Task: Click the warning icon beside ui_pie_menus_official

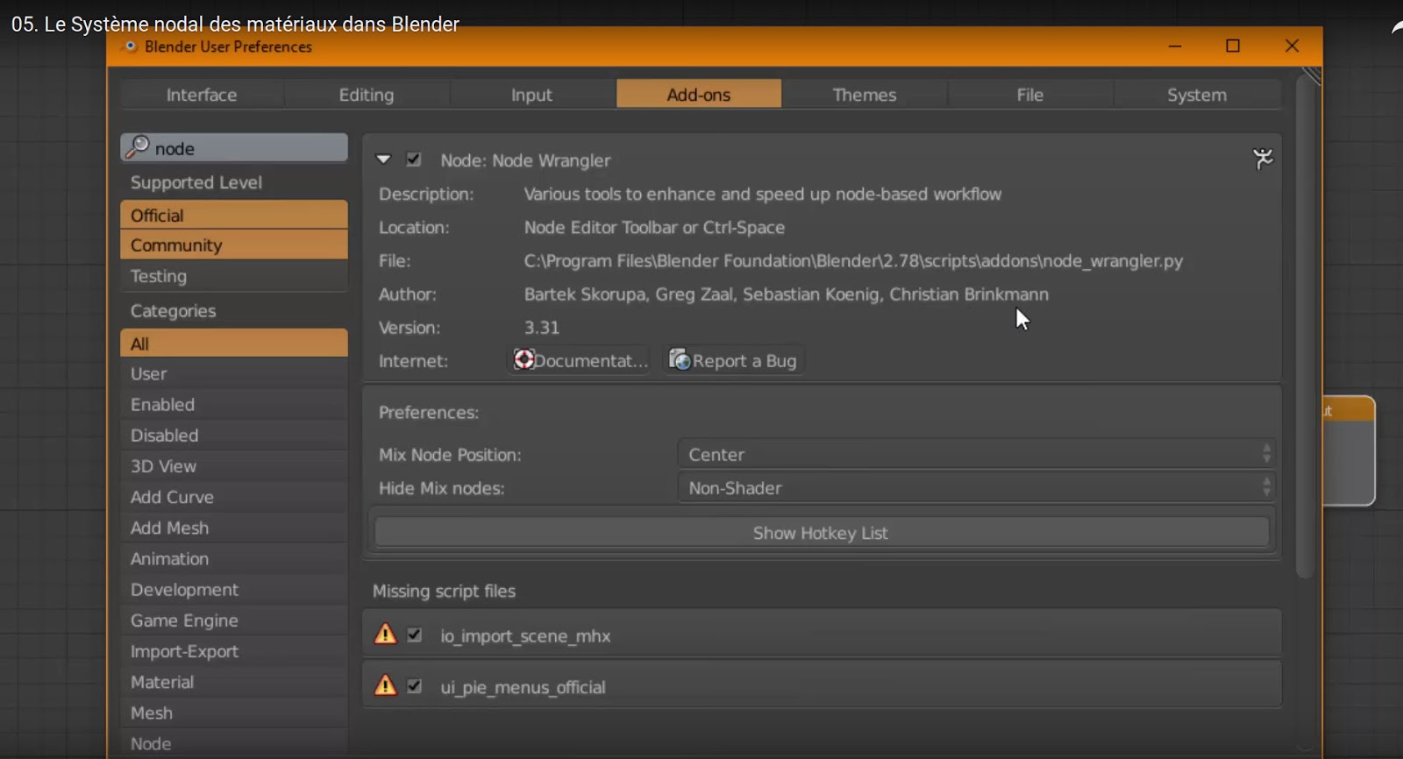Action: (x=385, y=685)
